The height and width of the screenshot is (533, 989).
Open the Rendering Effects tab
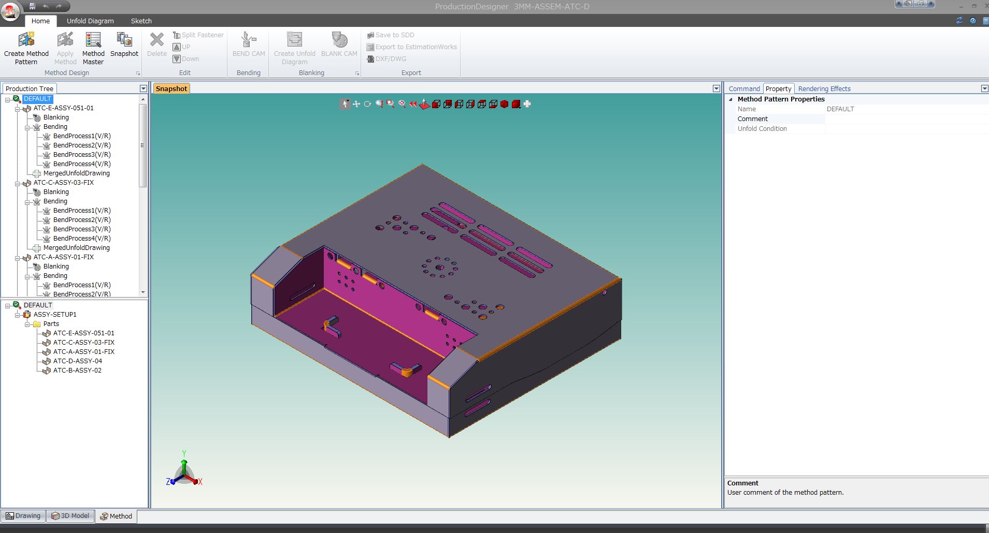(x=824, y=88)
